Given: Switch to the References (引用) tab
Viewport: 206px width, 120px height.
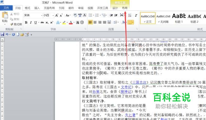Looking at the screenshot, I should tap(61, 8).
